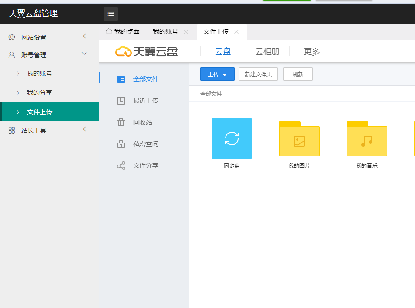
Task: Open the 云盘 navigation tab
Action: pyautogui.click(x=223, y=52)
